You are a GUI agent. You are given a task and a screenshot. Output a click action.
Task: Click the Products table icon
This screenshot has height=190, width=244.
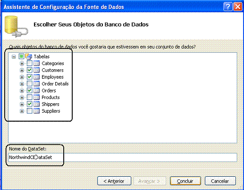tap(36, 97)
